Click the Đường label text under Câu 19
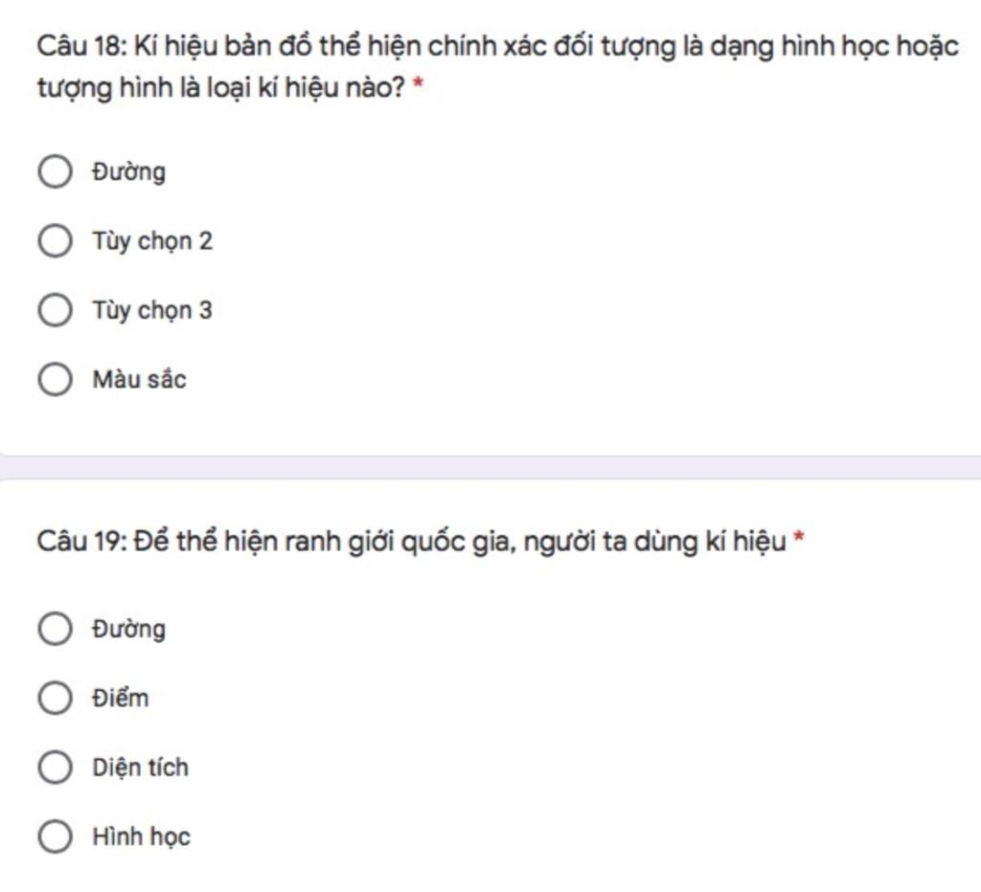 [x=129, y=630]
